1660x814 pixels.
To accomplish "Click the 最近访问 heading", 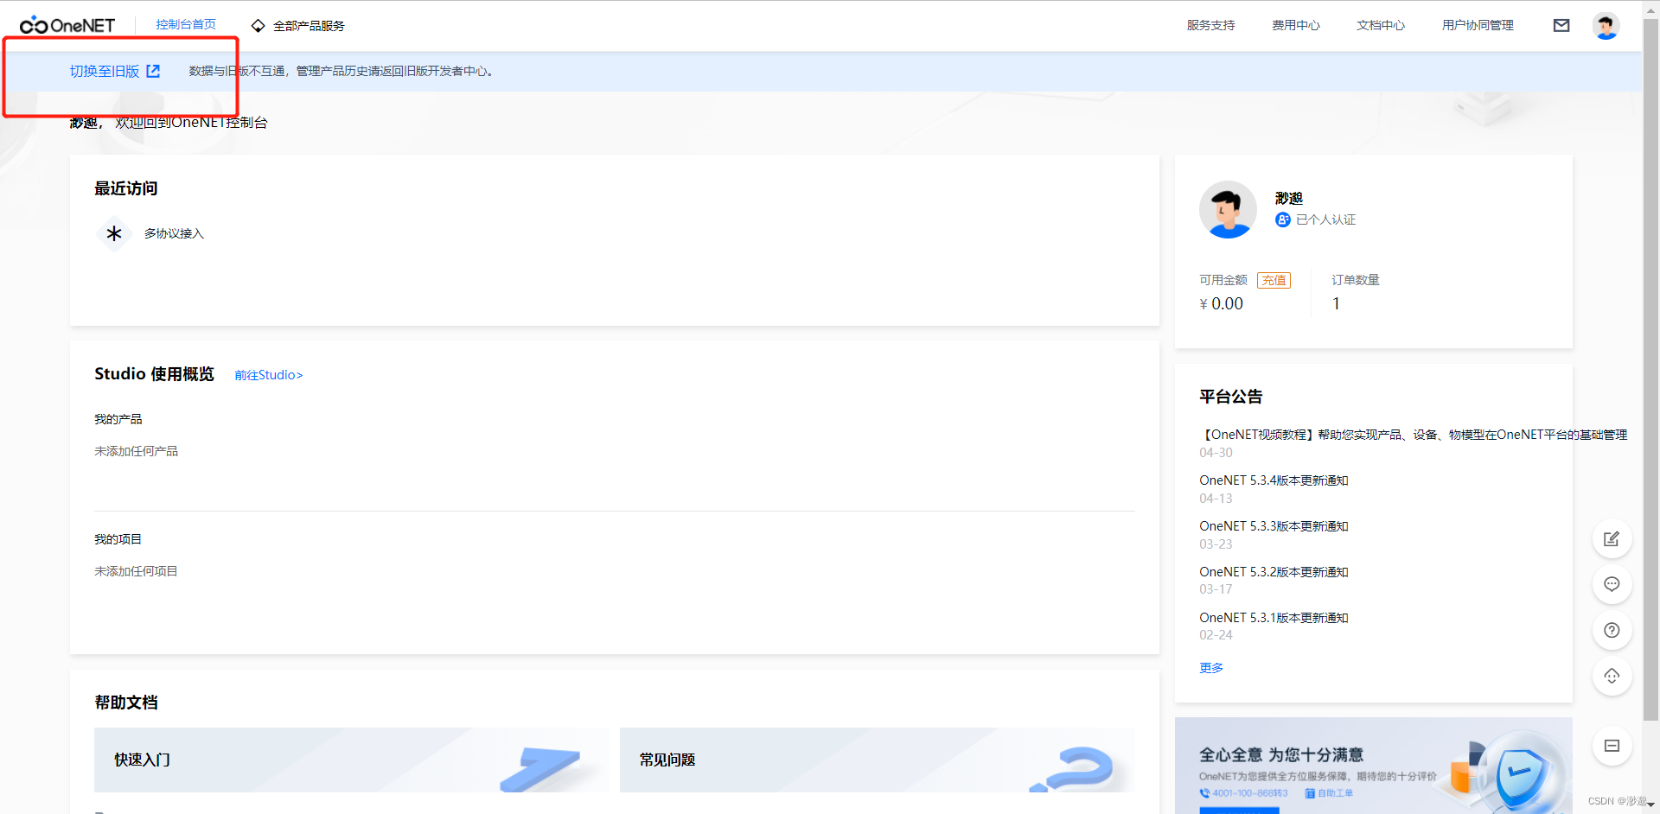I will click(x=126, y=188).
